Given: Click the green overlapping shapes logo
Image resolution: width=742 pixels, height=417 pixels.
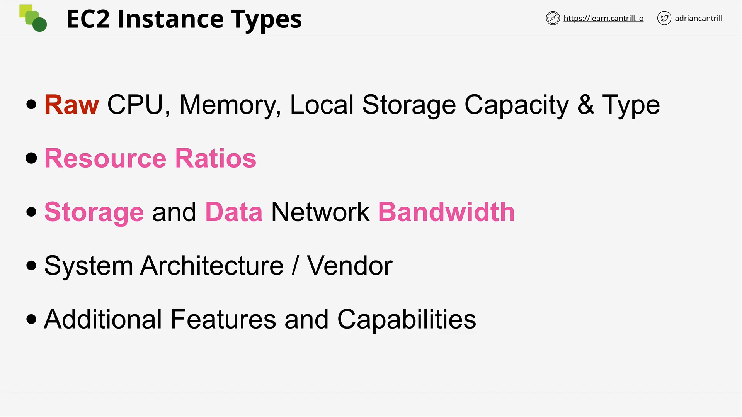Looking at the screenshot, I should [33, 18].
